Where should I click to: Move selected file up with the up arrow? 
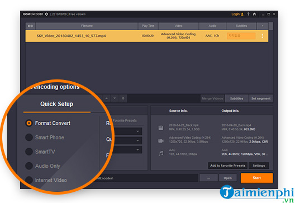[x=107, y=98]
